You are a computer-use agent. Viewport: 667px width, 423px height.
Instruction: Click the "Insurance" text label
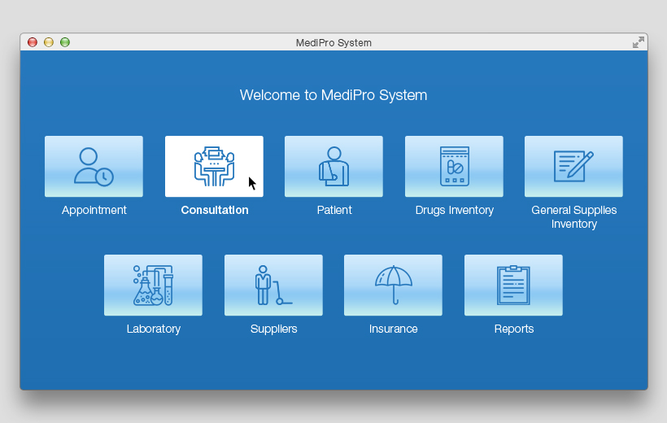[x=393, y=329]
